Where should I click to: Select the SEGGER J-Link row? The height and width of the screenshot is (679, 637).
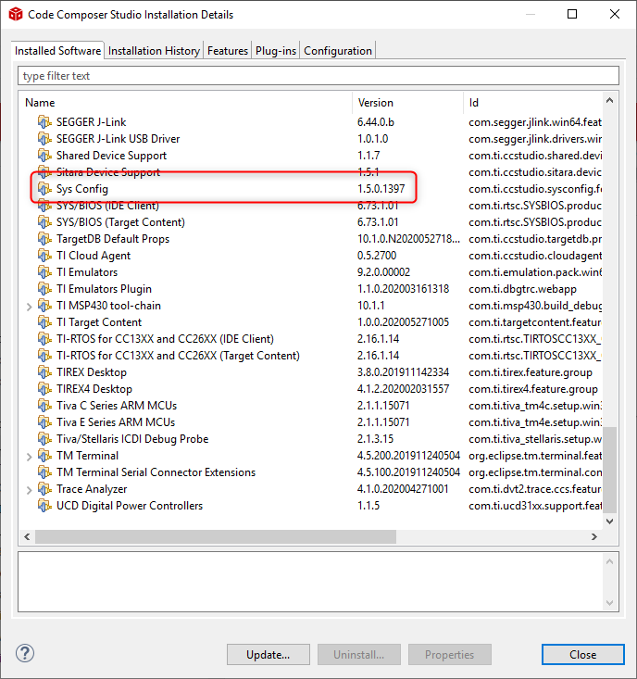[x=311, y=122]
